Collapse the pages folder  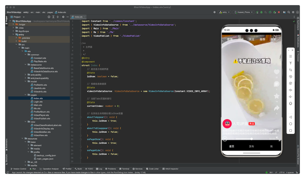[x=25, y=95]
